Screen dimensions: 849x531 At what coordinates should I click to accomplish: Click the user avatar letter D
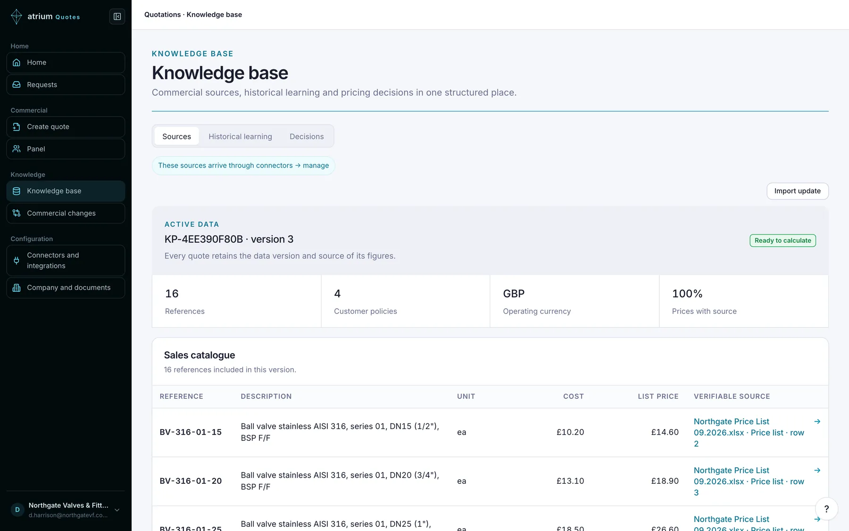click(x=17, y=510)
